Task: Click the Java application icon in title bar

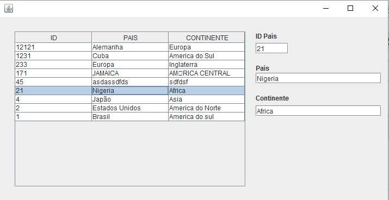Action: (9, 9)
